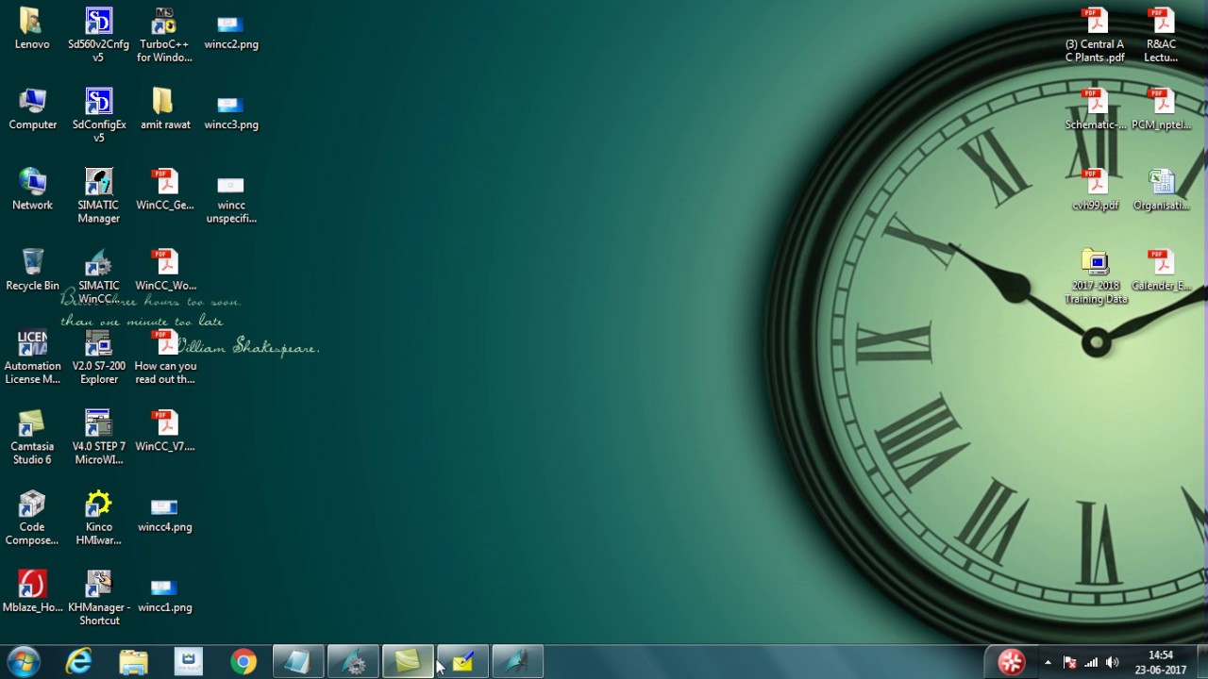
Task: Select the Network desktop icon
Action: (32, 190)
